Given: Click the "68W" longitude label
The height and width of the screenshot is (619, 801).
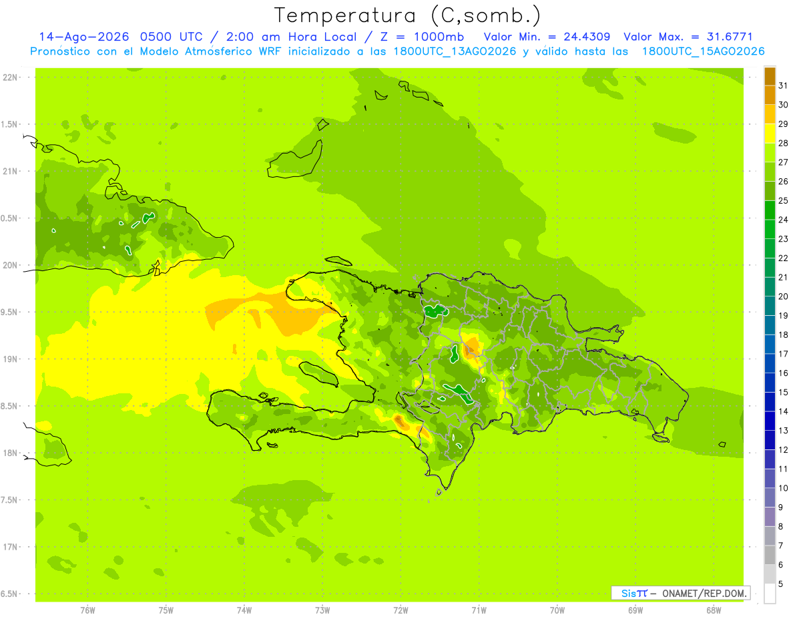Looking at the screenshot, I should coord(713,610).
